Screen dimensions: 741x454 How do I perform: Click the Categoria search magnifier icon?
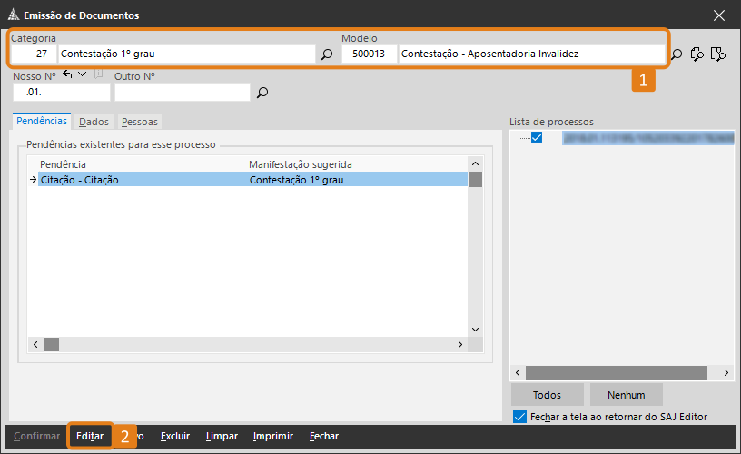pyautogui.click(x=327, y=54)
